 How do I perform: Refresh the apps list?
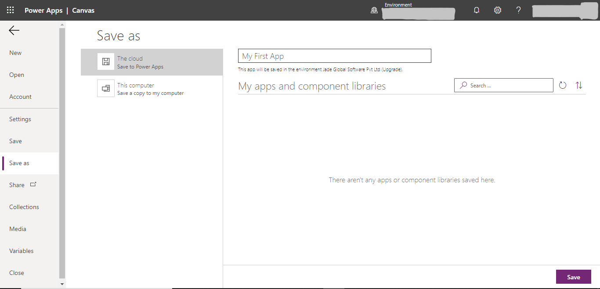[x=563, y=85]
